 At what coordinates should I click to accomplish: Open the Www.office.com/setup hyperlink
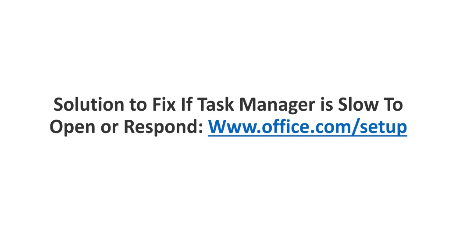[307, 127]
